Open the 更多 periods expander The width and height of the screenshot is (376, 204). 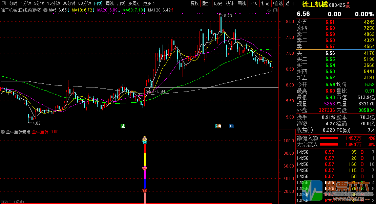(149, 3)
